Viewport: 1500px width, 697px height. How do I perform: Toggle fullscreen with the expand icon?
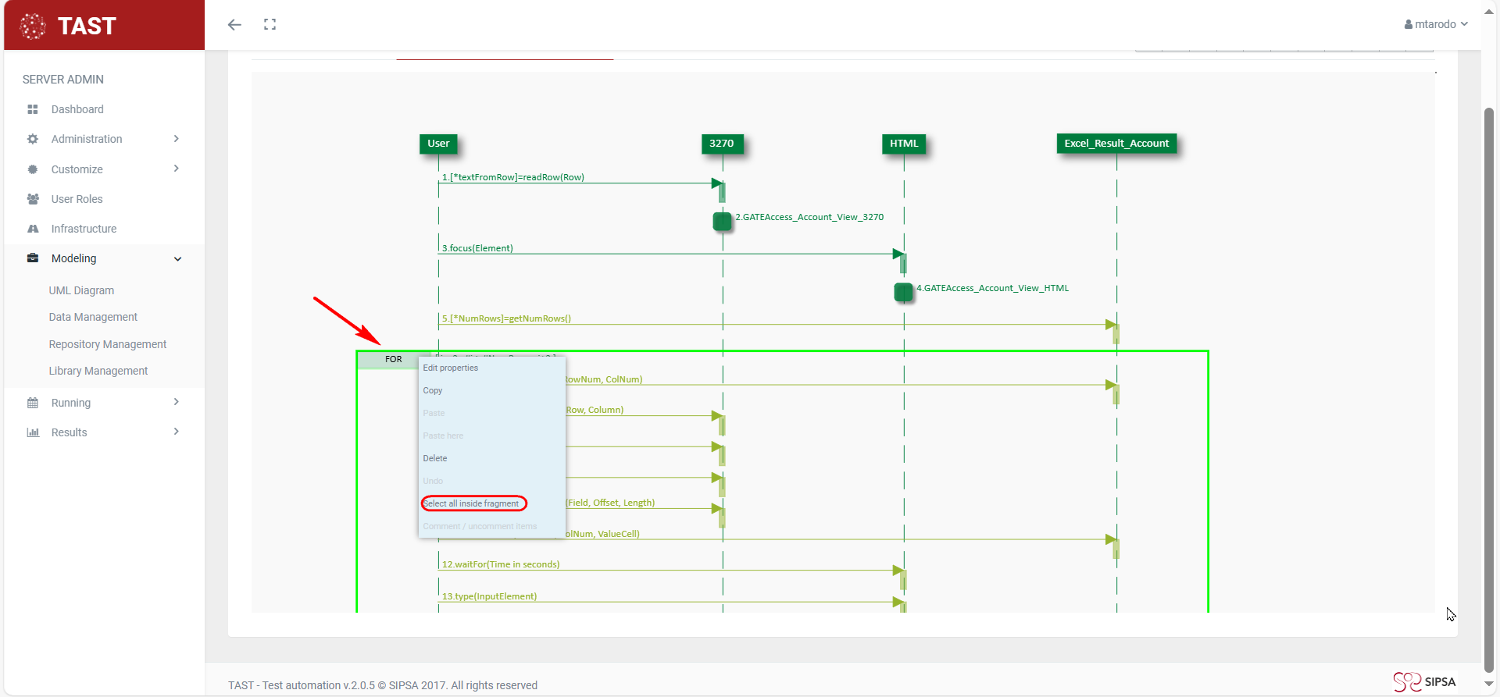coord(270,25)
